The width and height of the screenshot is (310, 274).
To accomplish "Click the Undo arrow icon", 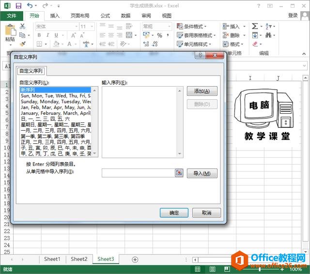I will pos(30,5).
